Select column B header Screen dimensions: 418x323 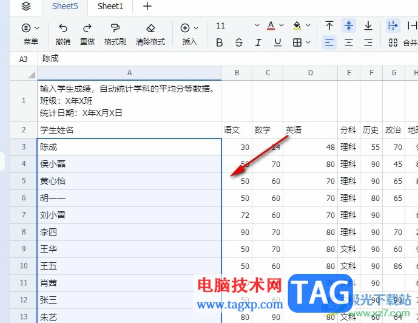tap(237, 73)
